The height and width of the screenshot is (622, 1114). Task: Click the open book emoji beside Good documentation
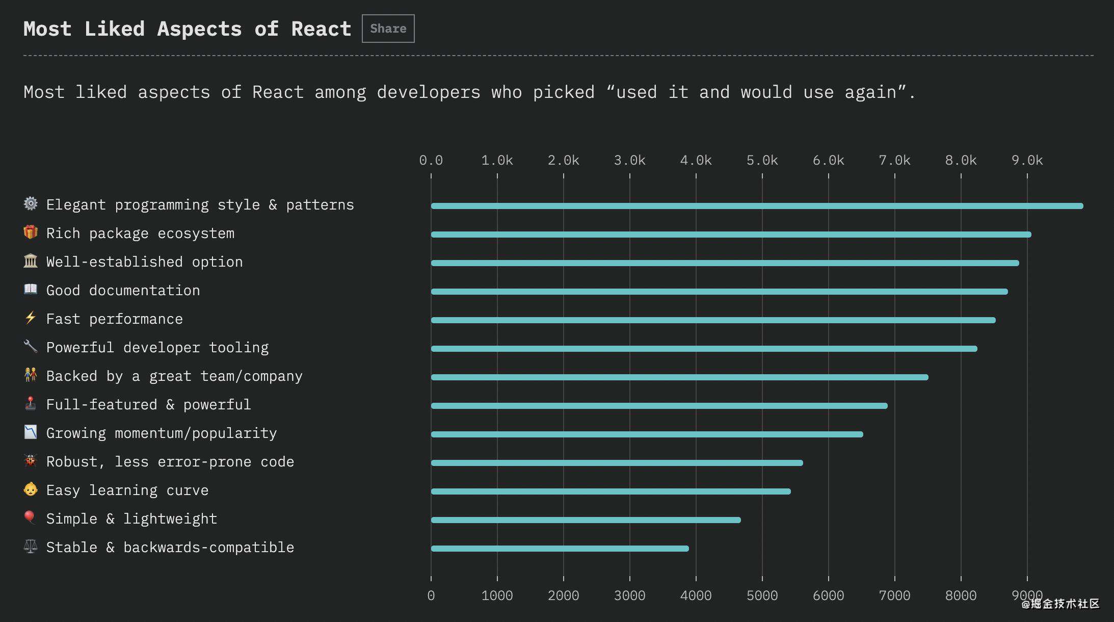pyautogui.click(x=31, y=289)
